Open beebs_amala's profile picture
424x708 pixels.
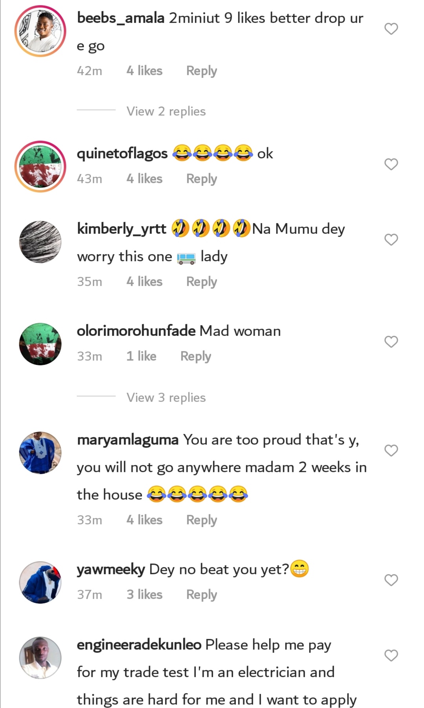[40, 31]
